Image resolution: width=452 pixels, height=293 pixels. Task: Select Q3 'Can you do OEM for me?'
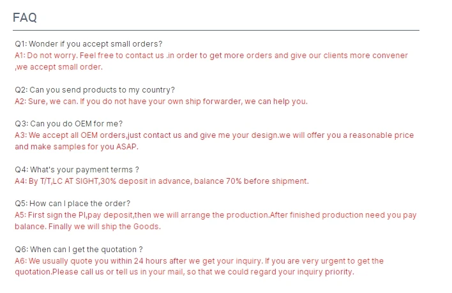pos(68,124)
